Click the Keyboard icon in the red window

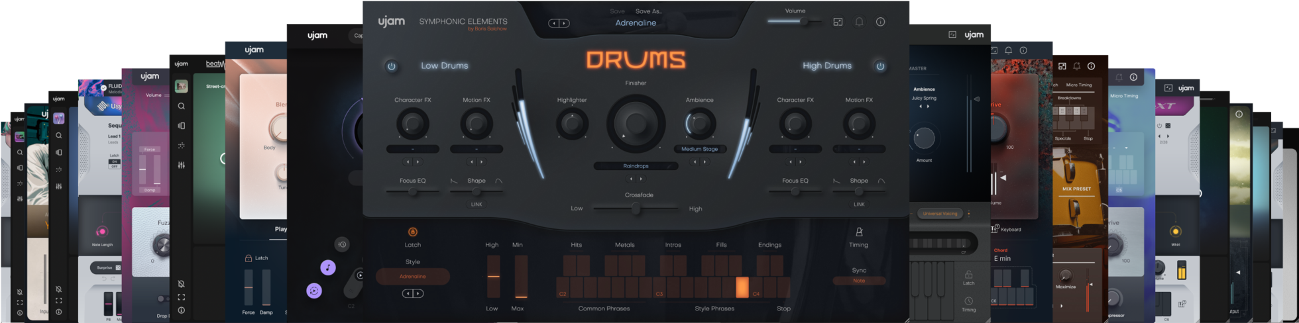coord(995,229)
